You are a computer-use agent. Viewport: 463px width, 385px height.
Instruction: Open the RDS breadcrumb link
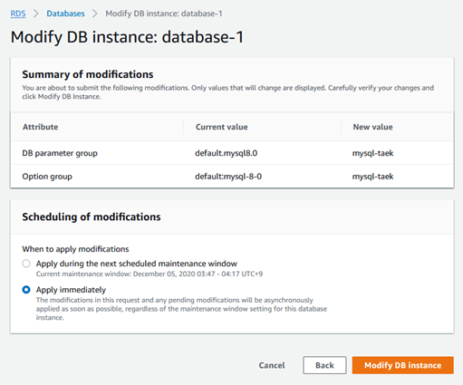coord(18,14)
